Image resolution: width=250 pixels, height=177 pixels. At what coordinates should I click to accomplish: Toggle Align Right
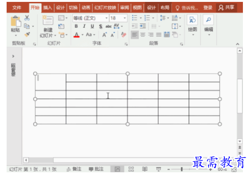click(151, 34)
